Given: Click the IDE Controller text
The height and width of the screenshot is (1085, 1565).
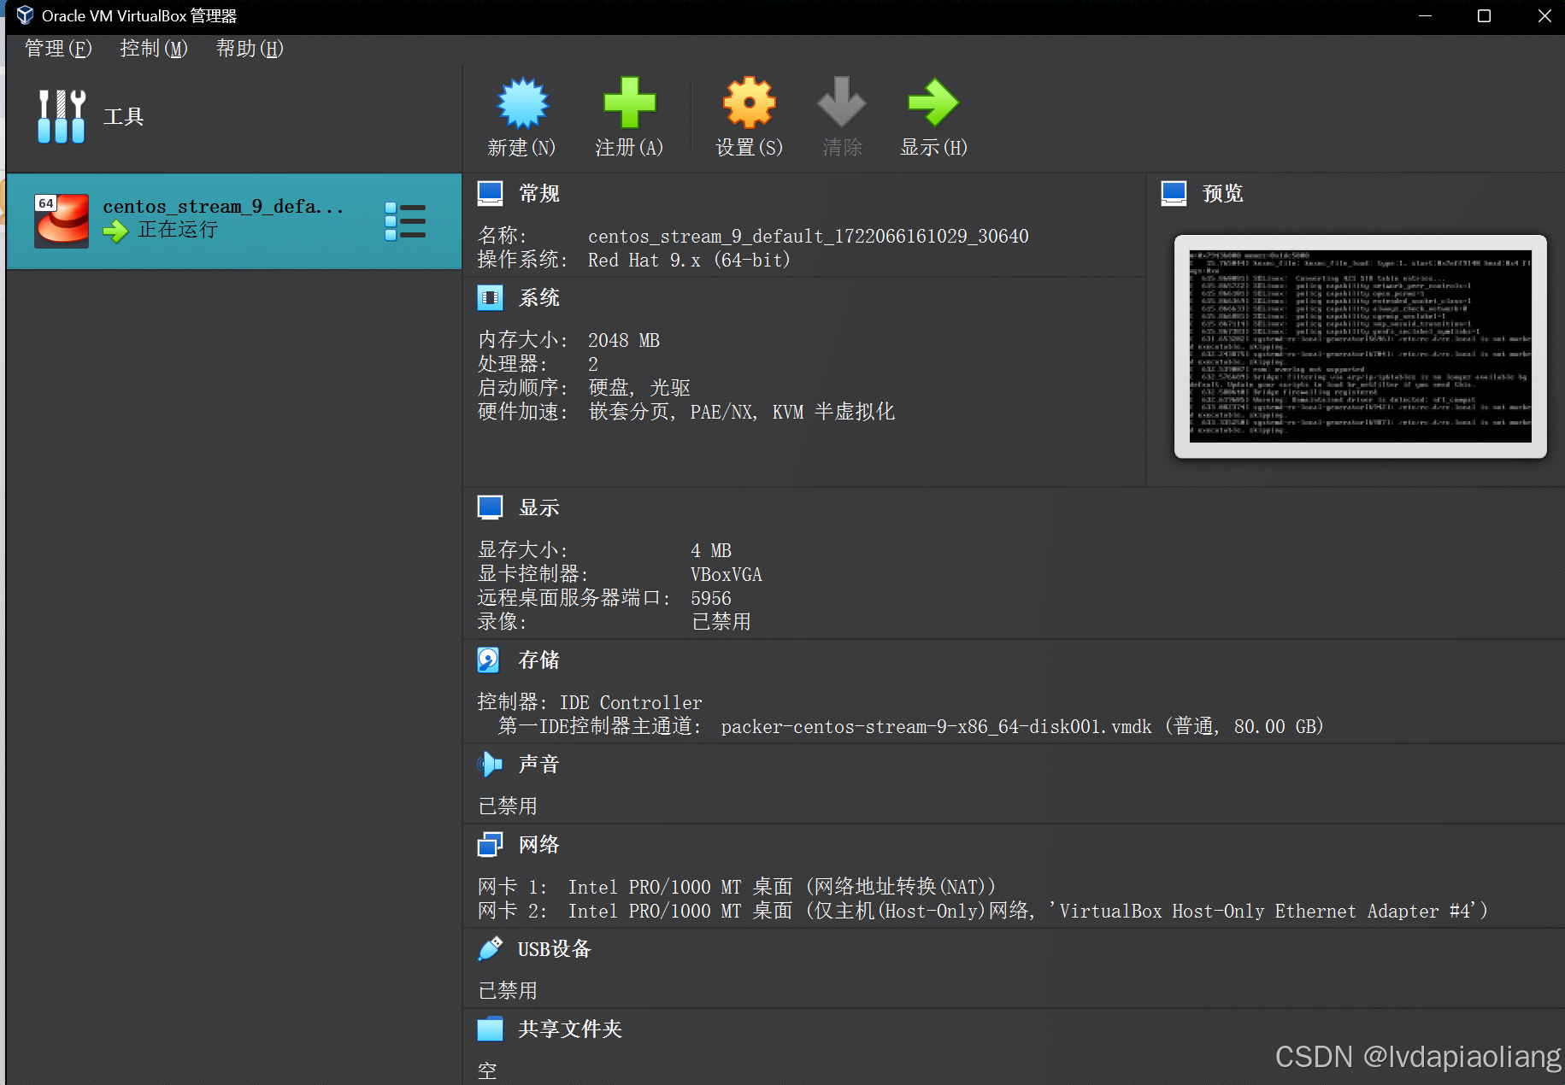Looking at the screenshot, I should (x=631, y=702).
